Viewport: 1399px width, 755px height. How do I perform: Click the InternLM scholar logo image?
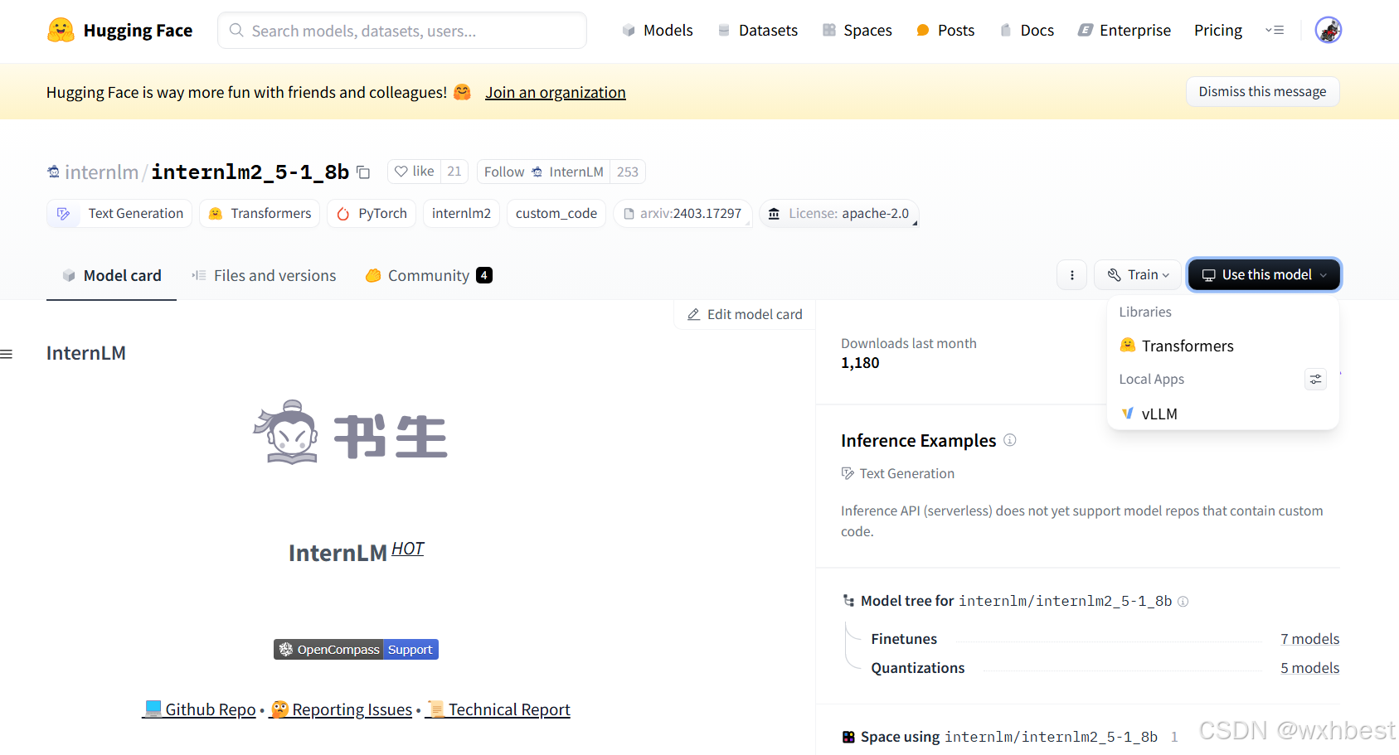[x=350, y=432]
